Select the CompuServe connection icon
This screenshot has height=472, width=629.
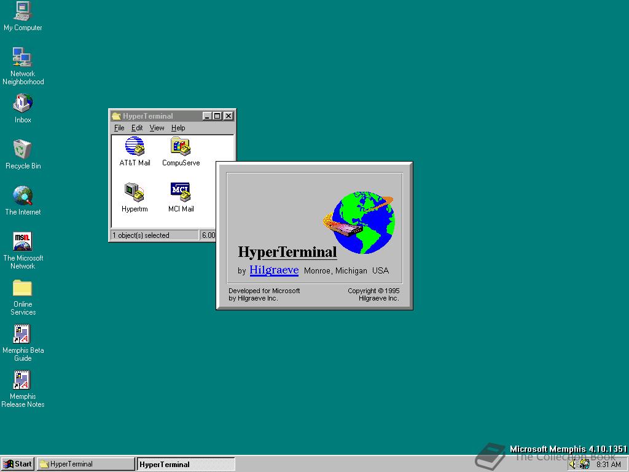(x=181, y=147)
